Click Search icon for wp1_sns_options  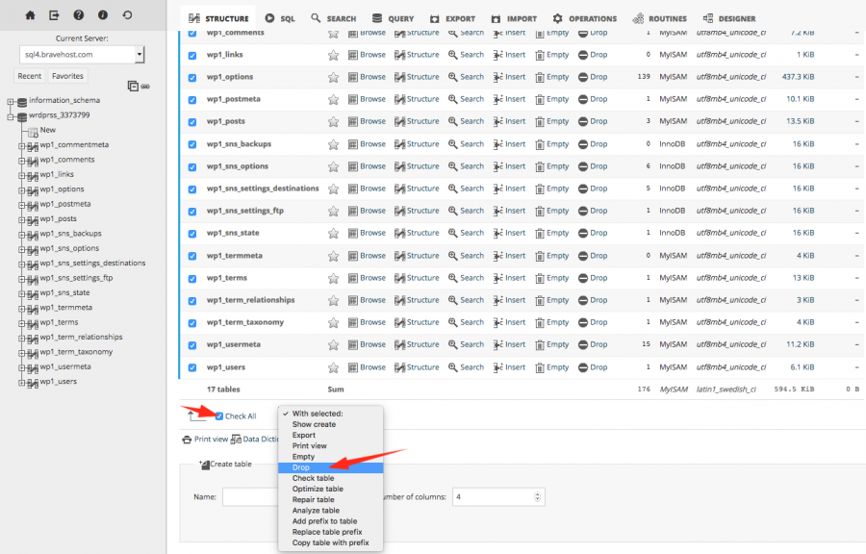coord(453,166)
